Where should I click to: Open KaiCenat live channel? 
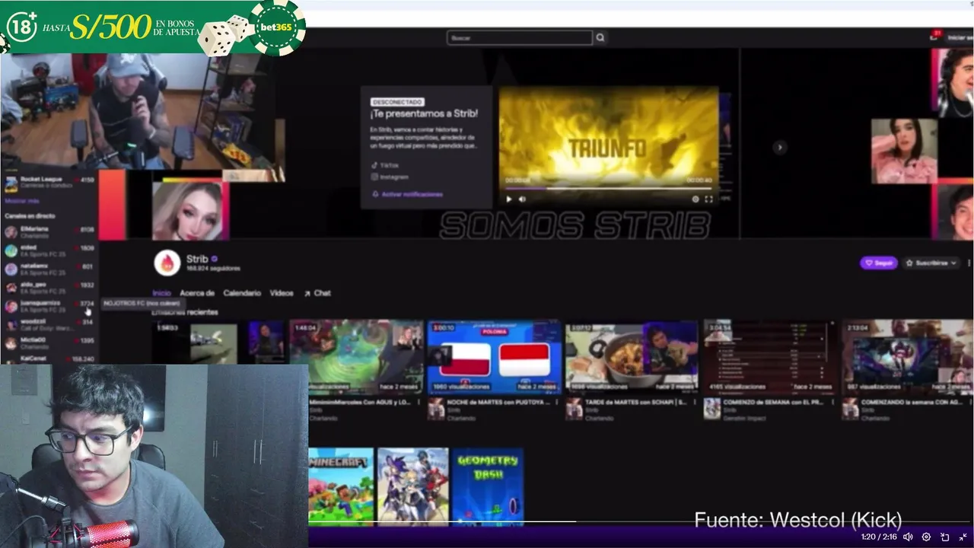point(49,358)
